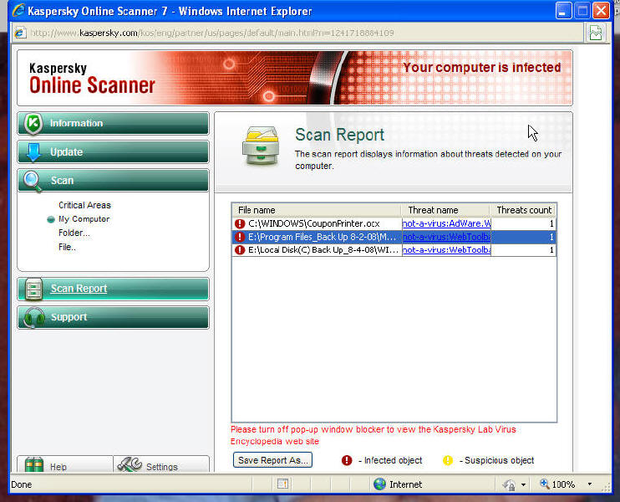Open the Information menu section
The height and width of the screenshot is (502, 620).
pos(113,124)
